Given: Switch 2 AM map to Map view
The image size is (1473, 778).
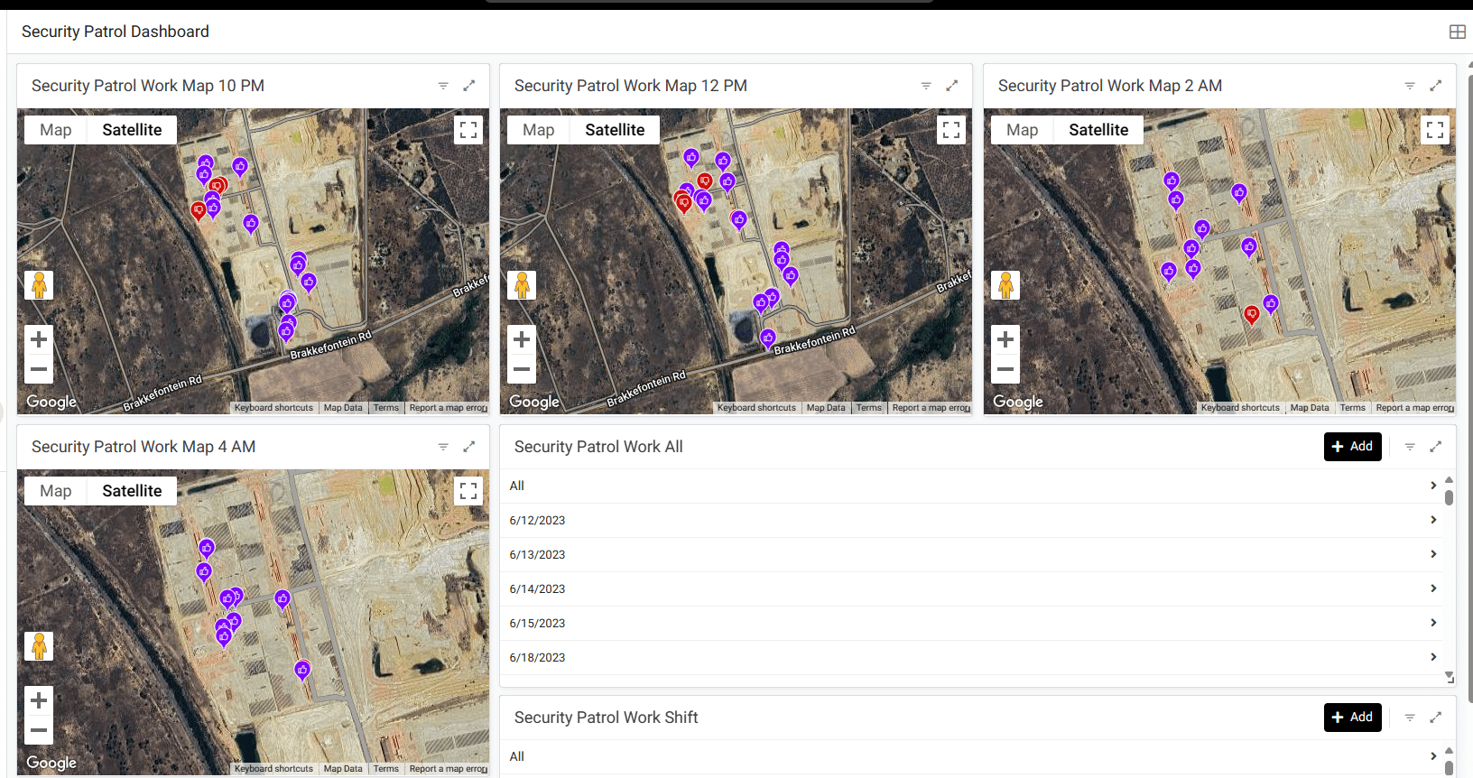Looking at the screenshot, I should [1022, 130].
